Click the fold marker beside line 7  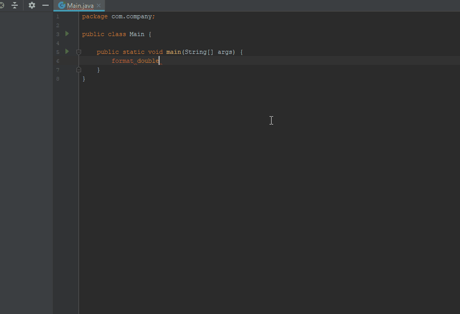click(x=78, y=69)
